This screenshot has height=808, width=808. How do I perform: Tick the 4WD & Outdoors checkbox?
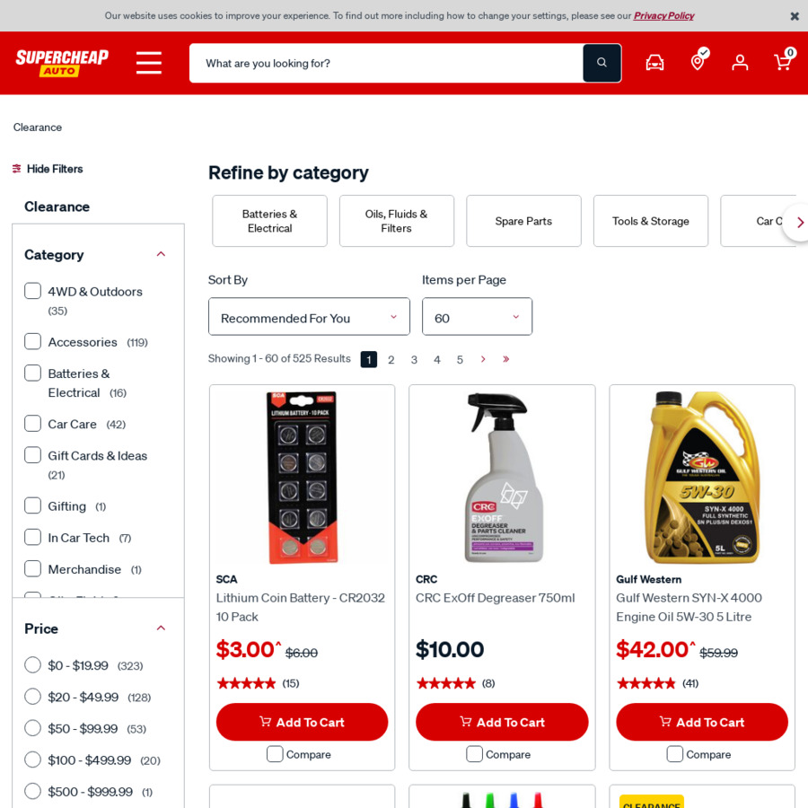click(33, 291)
